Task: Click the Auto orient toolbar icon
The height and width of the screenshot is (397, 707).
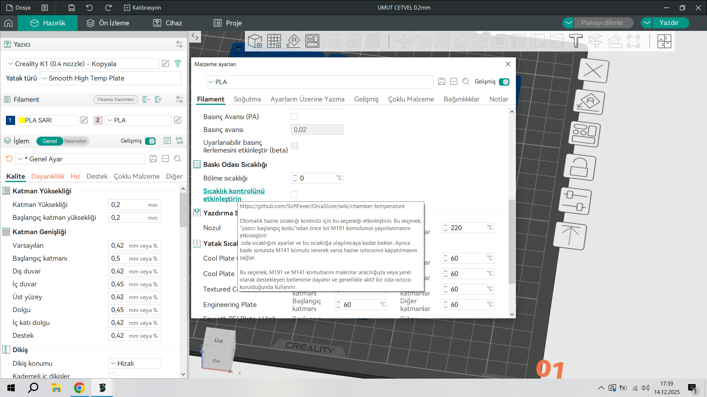Action: coord(293,41)
